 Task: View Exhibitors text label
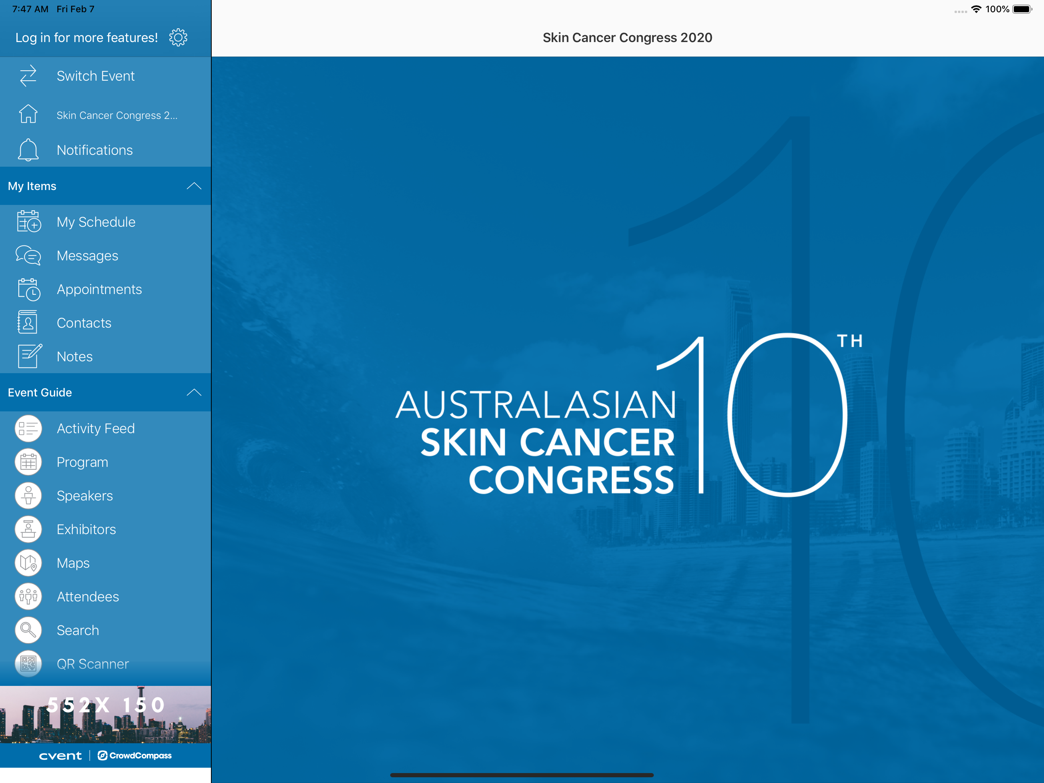pos(86,530)
